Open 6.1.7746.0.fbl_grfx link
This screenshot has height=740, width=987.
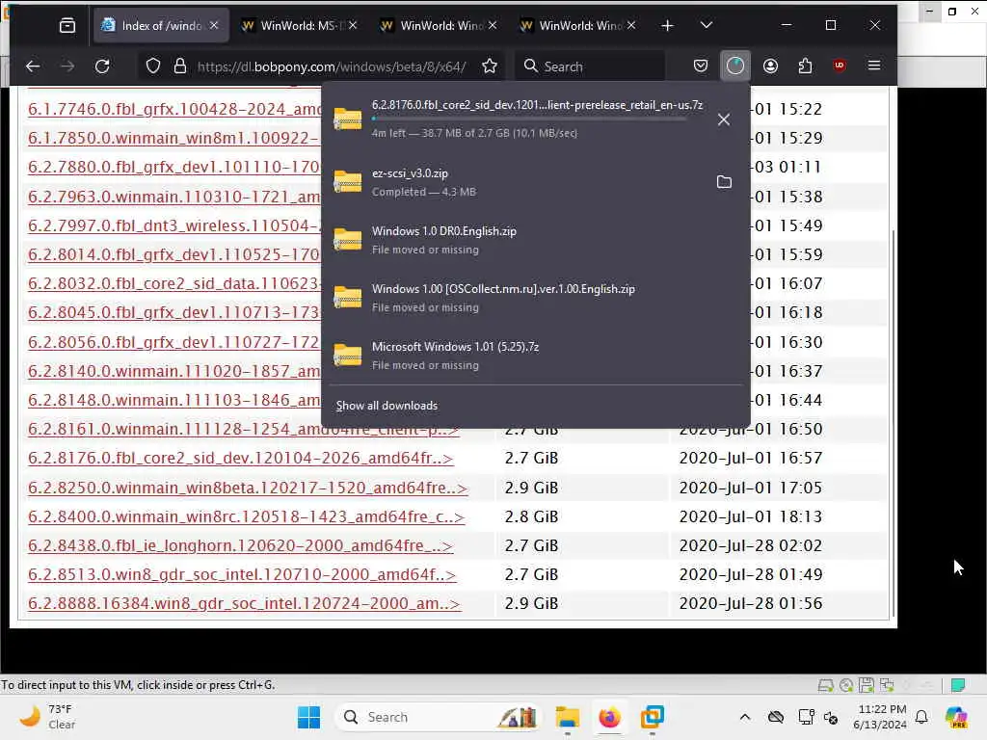(174, 109)
